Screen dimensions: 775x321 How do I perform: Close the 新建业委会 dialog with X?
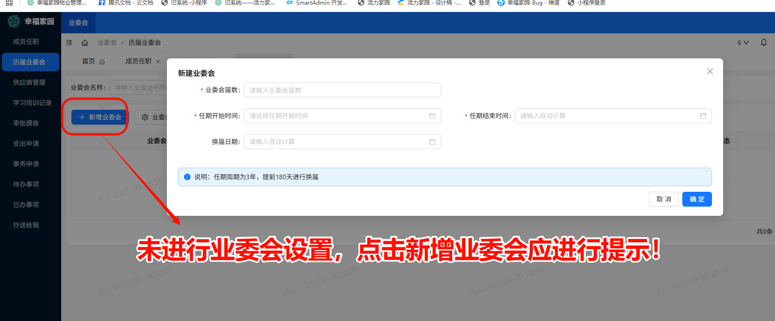[x=710, y=71]
